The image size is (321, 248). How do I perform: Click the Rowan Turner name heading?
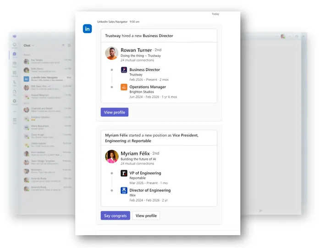pyautogui.click(x=136, y=50)
